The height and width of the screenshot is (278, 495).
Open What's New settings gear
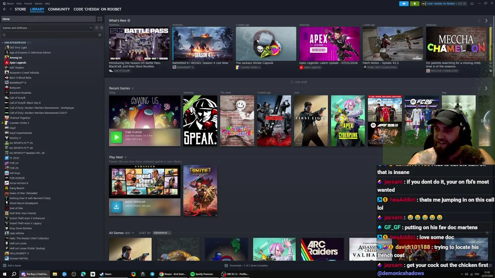tap(129, 20)
